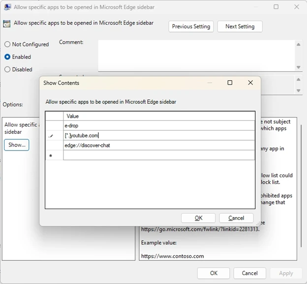Select the e-drop value cell
This screenshot has height=284, width=307.
pos(159,126)
